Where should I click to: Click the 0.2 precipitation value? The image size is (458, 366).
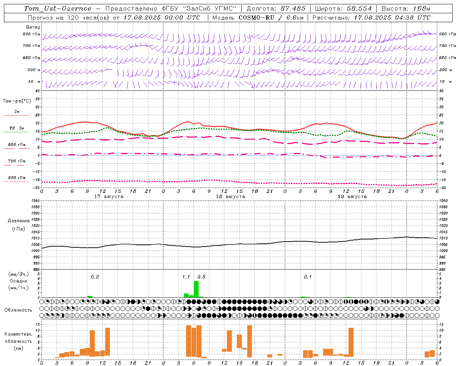(x=95, y=277)
